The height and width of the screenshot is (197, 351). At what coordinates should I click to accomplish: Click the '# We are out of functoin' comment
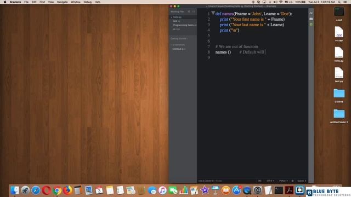[x=236, y=47]
